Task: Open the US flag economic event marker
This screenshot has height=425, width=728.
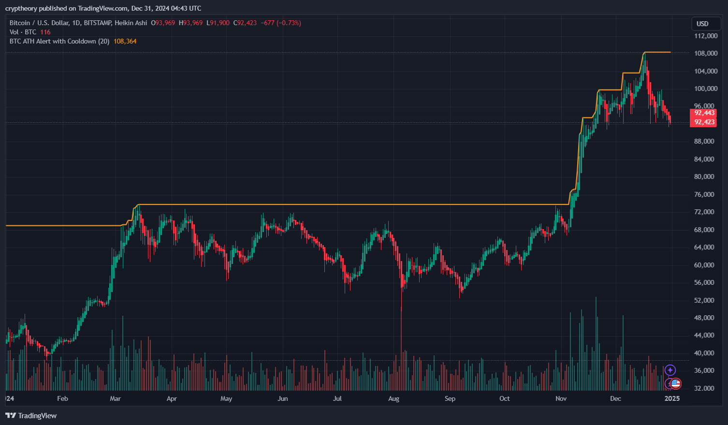Action: 675,384
